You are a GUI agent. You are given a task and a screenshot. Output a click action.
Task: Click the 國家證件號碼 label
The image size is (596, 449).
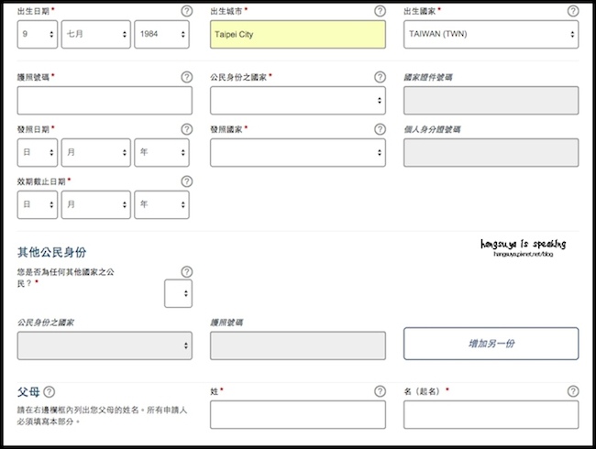pyautogui.click(x=428, y=78)
